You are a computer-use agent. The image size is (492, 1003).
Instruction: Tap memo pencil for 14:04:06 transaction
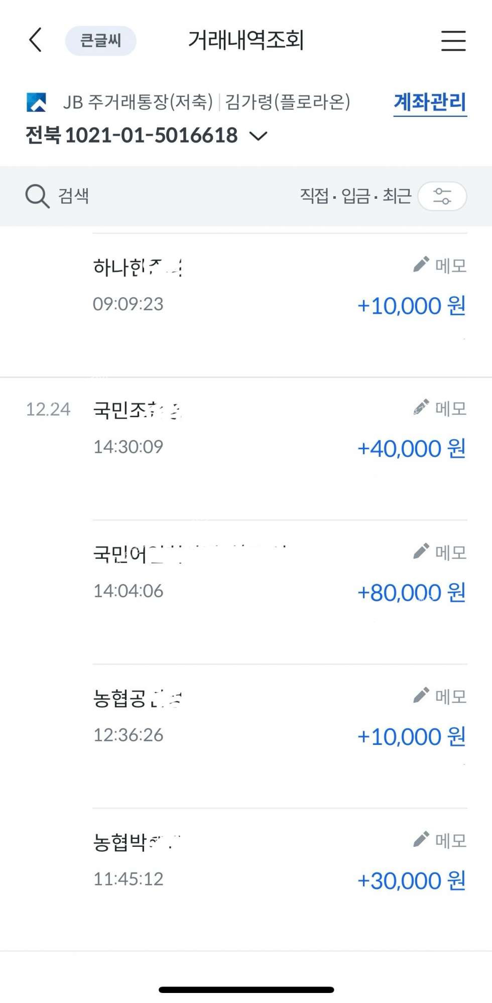(421, 551)
